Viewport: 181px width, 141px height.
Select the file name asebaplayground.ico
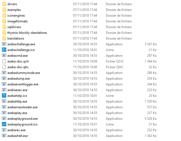point(22,124)
